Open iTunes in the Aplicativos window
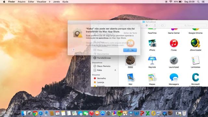The height and width of the screenshot is (117, 208). 174,43
